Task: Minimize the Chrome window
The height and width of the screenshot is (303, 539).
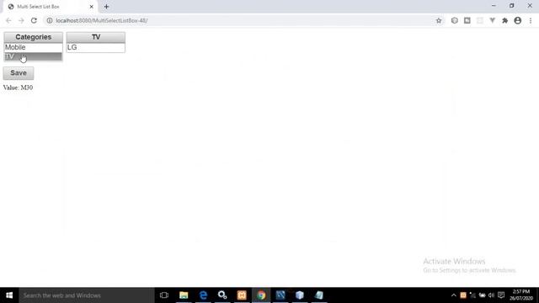Action: tap(494, 6)
